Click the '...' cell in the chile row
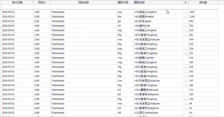 (186, 26)
